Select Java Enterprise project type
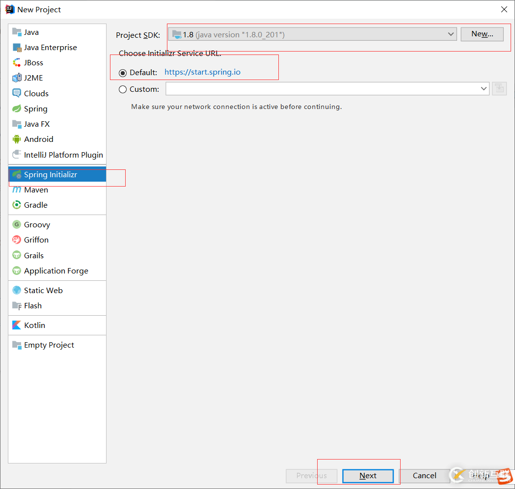515x489 pixels. pyautogui.click(x=50, y=48)
